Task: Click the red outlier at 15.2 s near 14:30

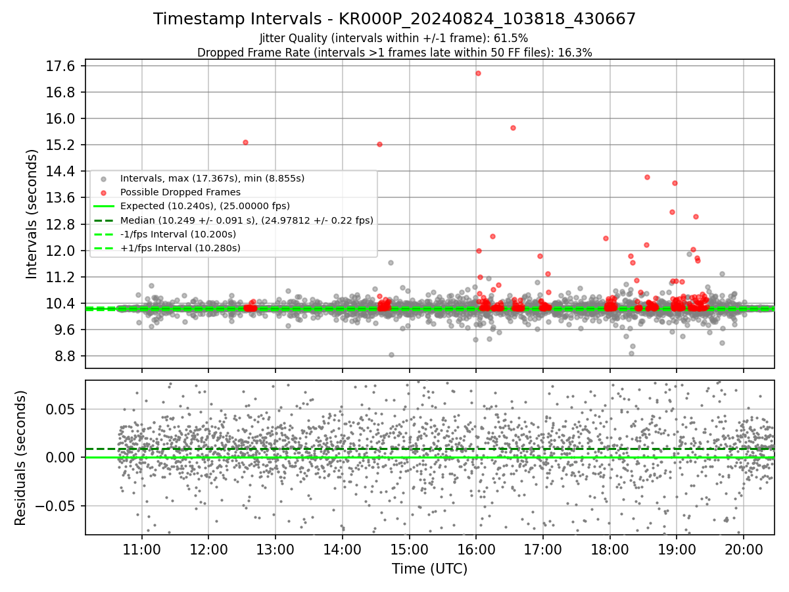Action: (x=379, y=144)
